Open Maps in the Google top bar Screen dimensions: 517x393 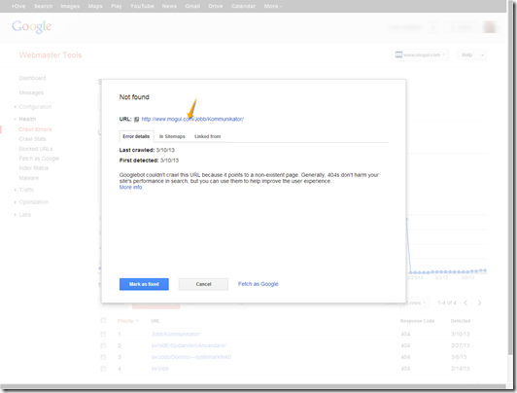(x=95, y=6)
